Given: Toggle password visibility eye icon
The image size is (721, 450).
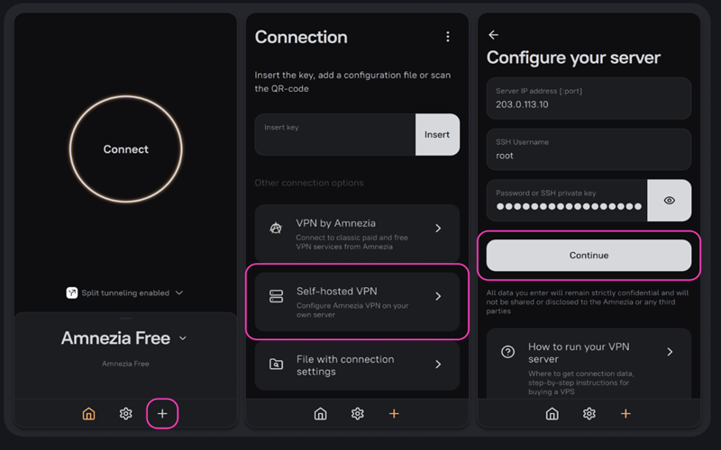Looking at the screenshot, I should point(670,200).
